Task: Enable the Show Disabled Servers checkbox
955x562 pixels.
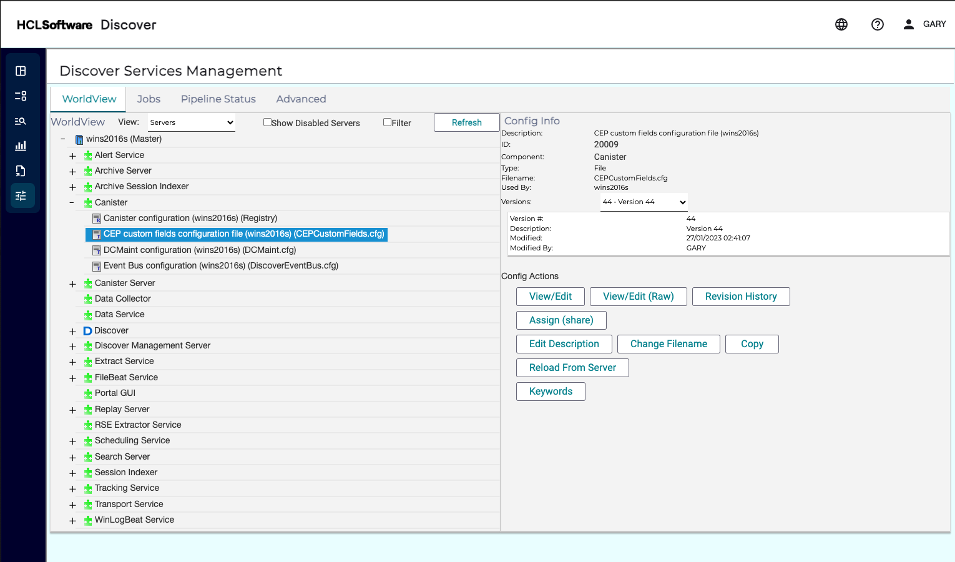Action: [x=267, y=122]
